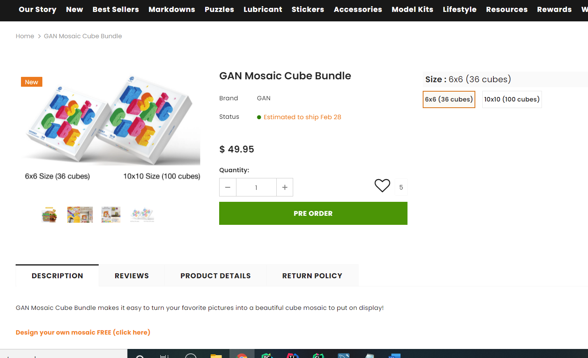Open Chrome icon in taskbar

tap(242, 355)
